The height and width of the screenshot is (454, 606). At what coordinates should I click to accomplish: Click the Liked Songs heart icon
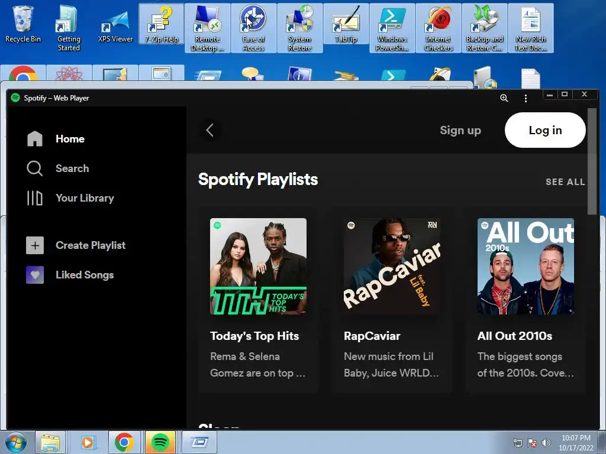pyautogui.click(x=35, y=275)
